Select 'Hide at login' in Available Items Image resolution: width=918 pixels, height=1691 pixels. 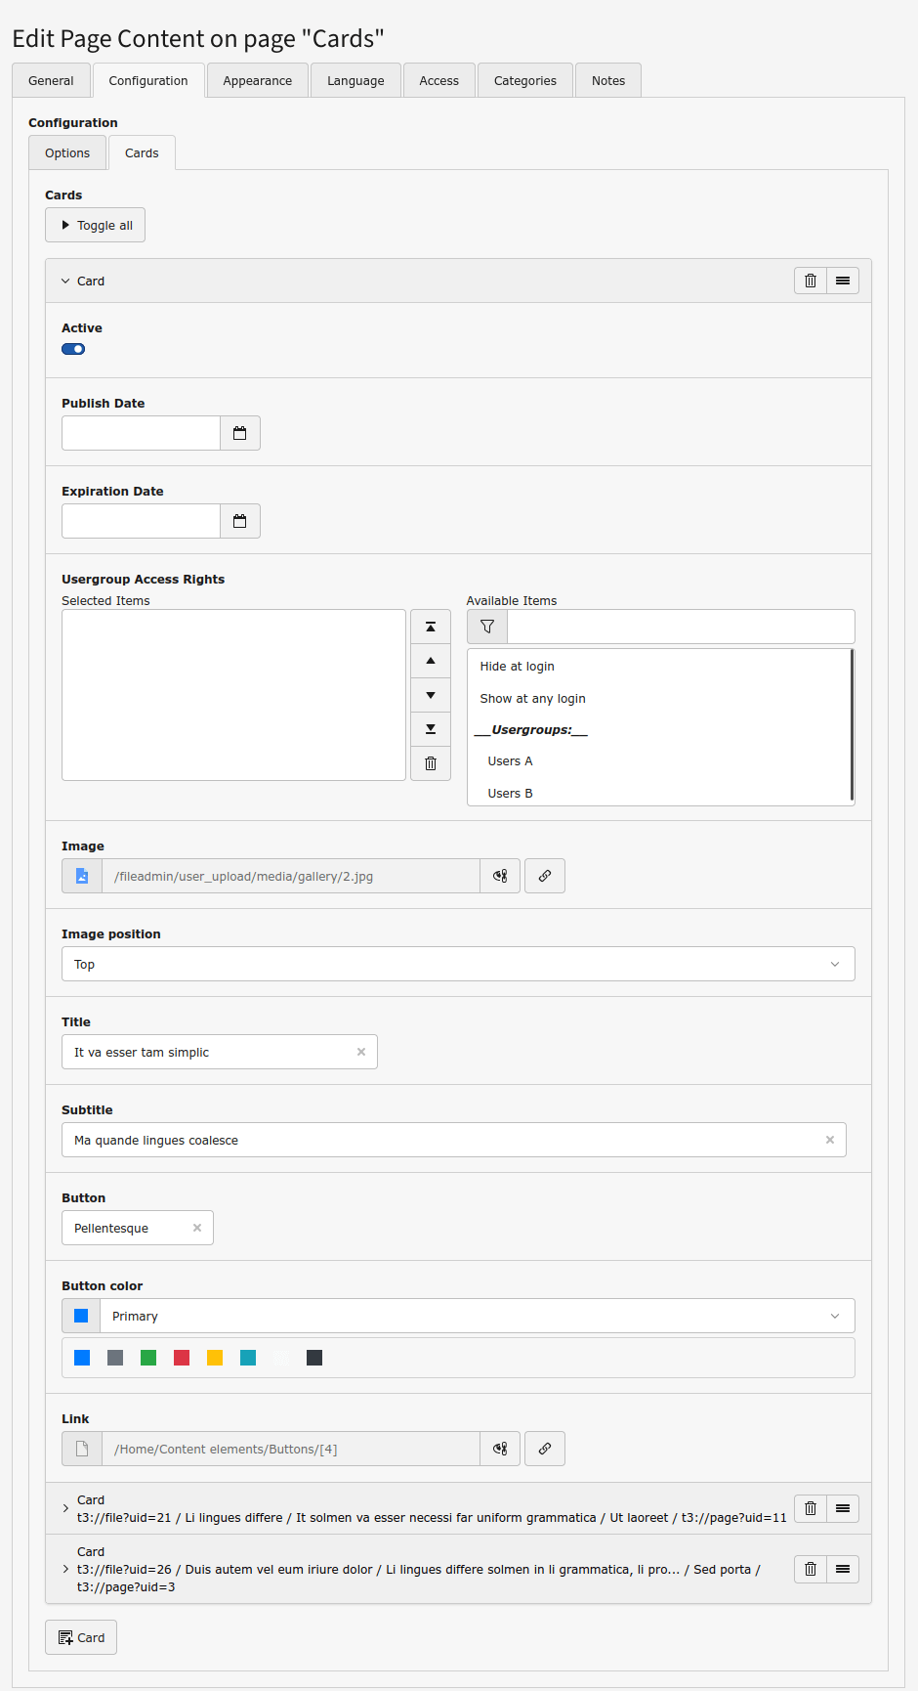pos(517,667)
